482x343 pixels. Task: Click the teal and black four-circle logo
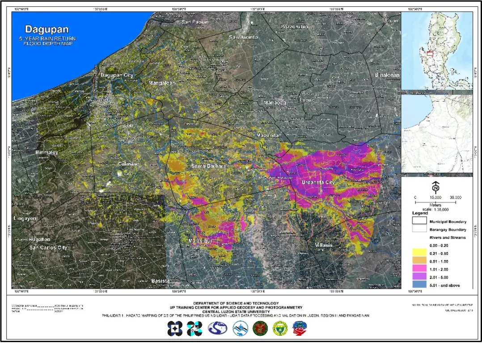coord(194,330)
